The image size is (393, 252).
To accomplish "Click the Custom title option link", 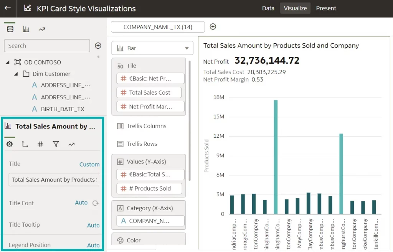I will [89, 164].
